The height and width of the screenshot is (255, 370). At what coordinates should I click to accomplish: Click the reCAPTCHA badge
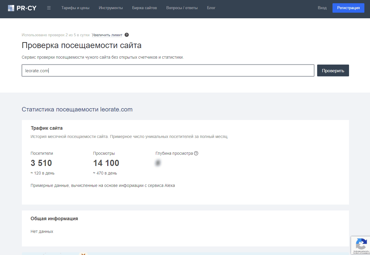tap(361, 245)
